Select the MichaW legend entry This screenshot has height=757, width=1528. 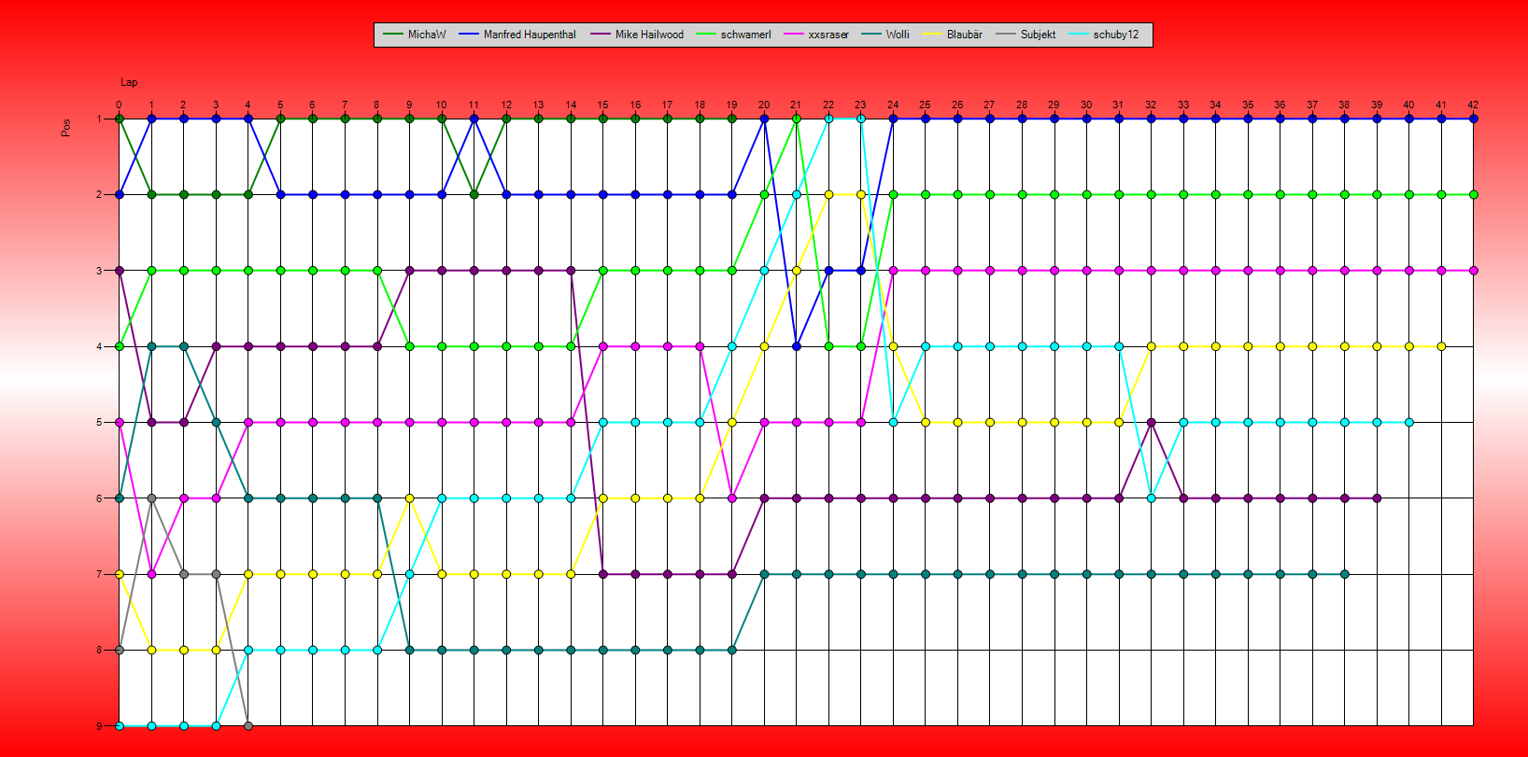tap(414, 35)
